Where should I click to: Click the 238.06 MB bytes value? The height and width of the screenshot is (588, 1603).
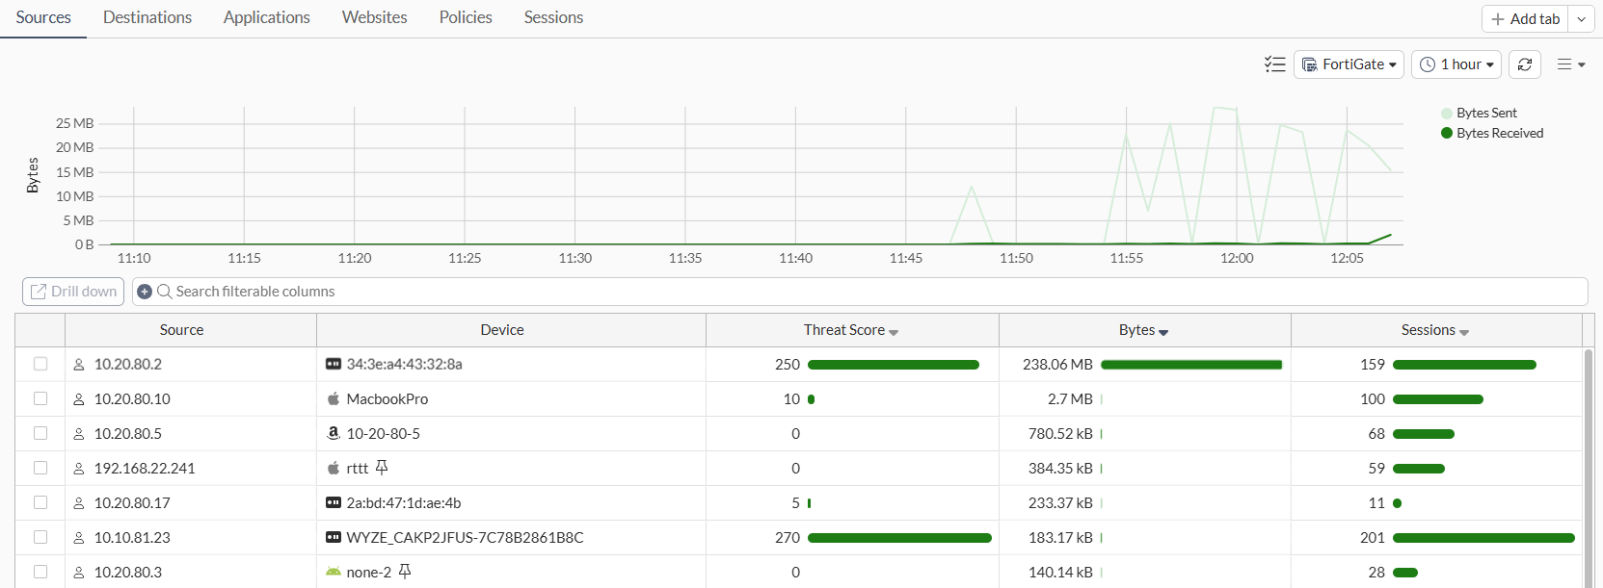[1057, 365]
